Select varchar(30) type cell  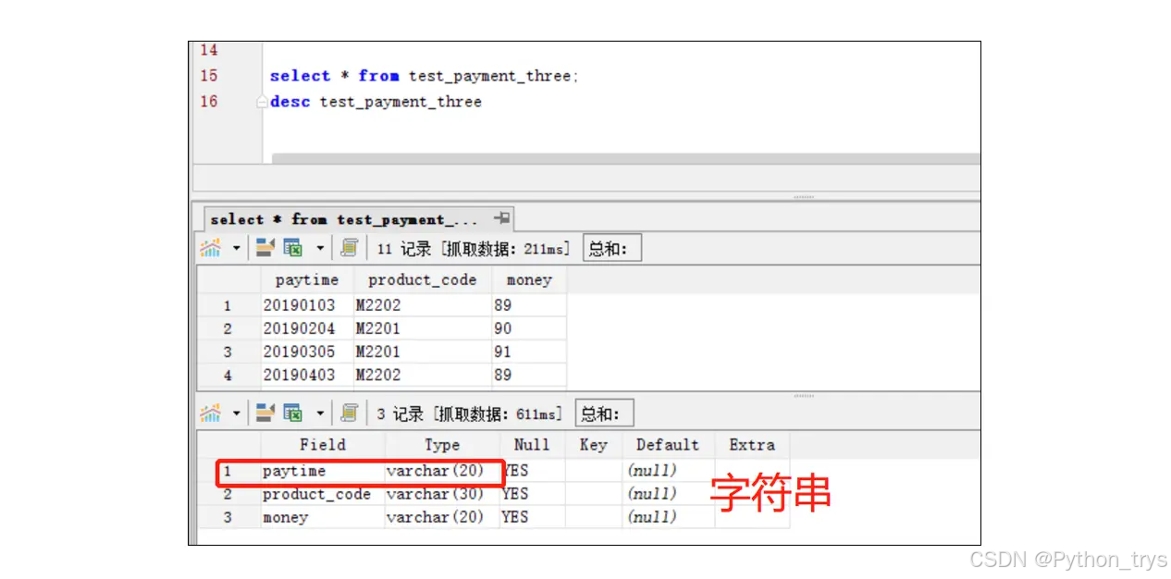click(442, 494)
